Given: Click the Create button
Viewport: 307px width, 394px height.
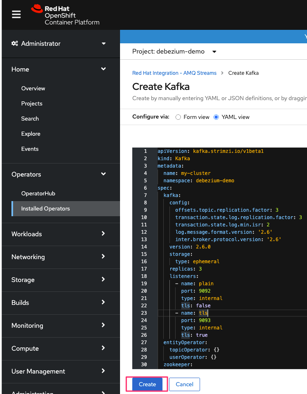Looking at the screenshot, I should point(147,384).
